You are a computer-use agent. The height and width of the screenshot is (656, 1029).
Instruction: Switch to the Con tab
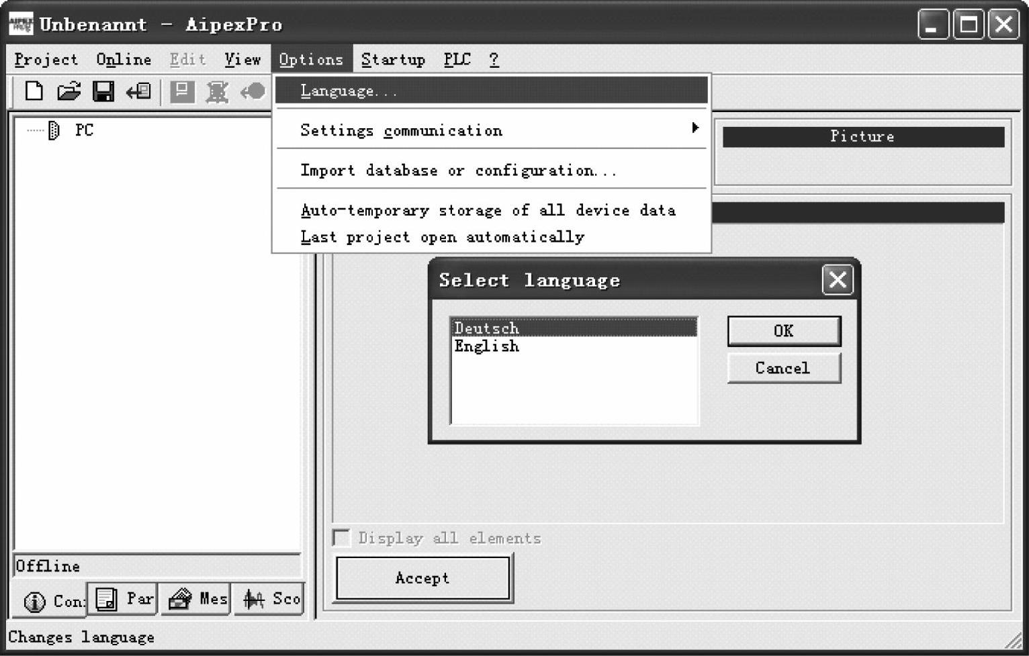(x=50, y=600)
